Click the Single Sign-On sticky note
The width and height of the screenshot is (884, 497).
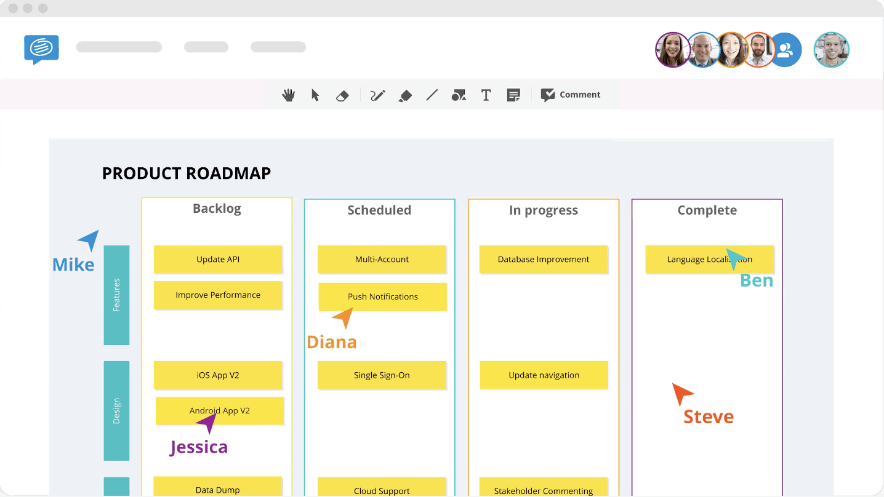(x=382, y=375)
